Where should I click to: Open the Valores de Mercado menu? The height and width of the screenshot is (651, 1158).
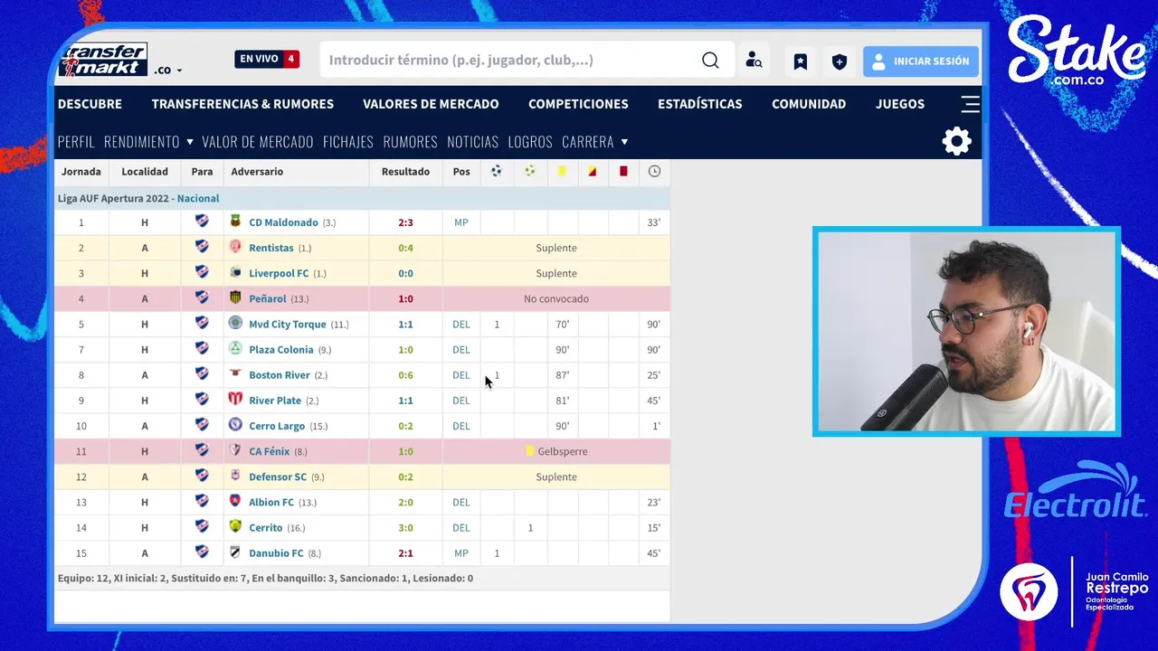pyautogui.click(x=431, y=104)
